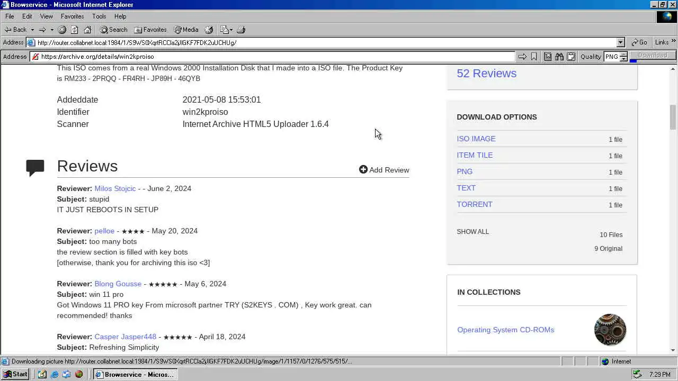Image resolution: width=678 pixels, height=381 pixels.
Task: Click the network system tray icon
Action: click(638, 374)
